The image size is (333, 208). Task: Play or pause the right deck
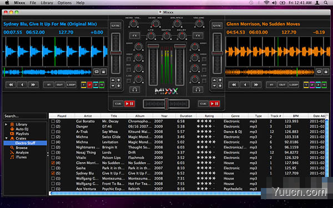pos(214,104)
